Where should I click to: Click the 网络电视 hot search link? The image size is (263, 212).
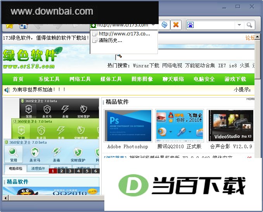(172, 65)
